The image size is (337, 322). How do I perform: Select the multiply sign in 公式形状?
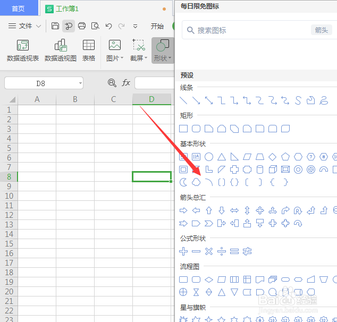pos(209,251)
